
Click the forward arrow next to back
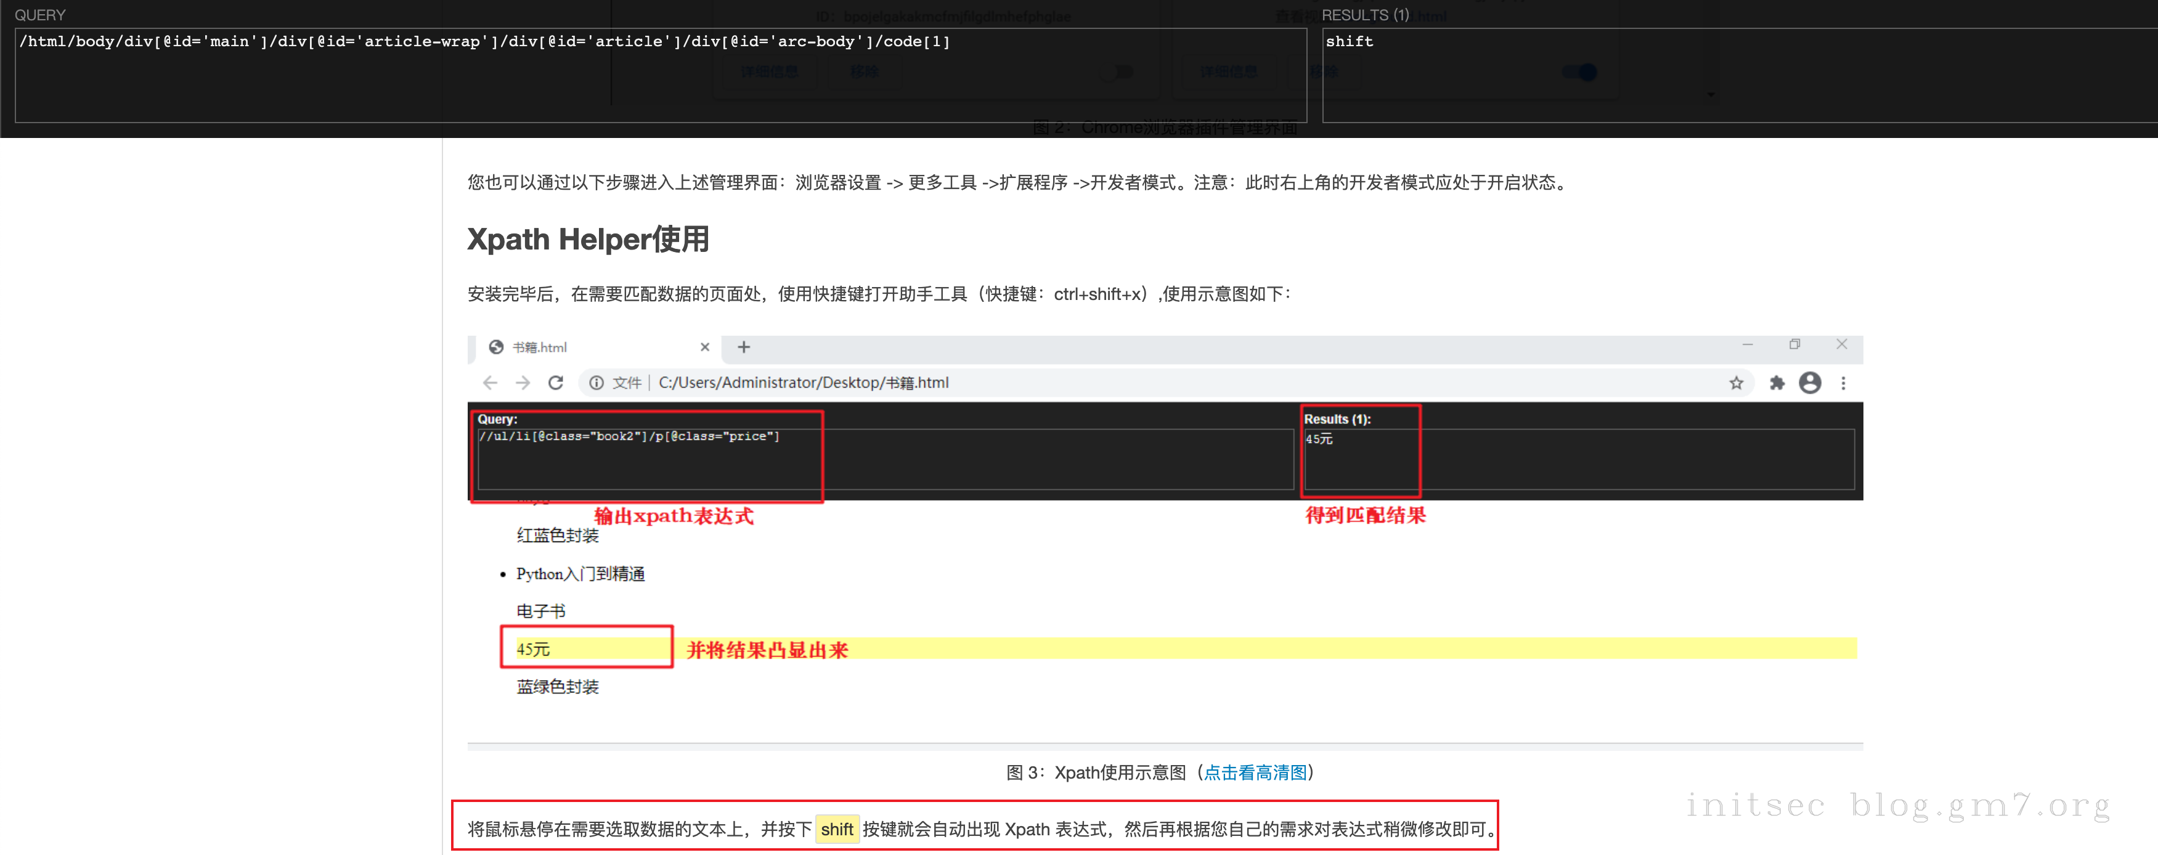coord(523,383)
